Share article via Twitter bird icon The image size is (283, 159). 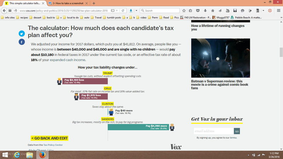tap(22, 34)
